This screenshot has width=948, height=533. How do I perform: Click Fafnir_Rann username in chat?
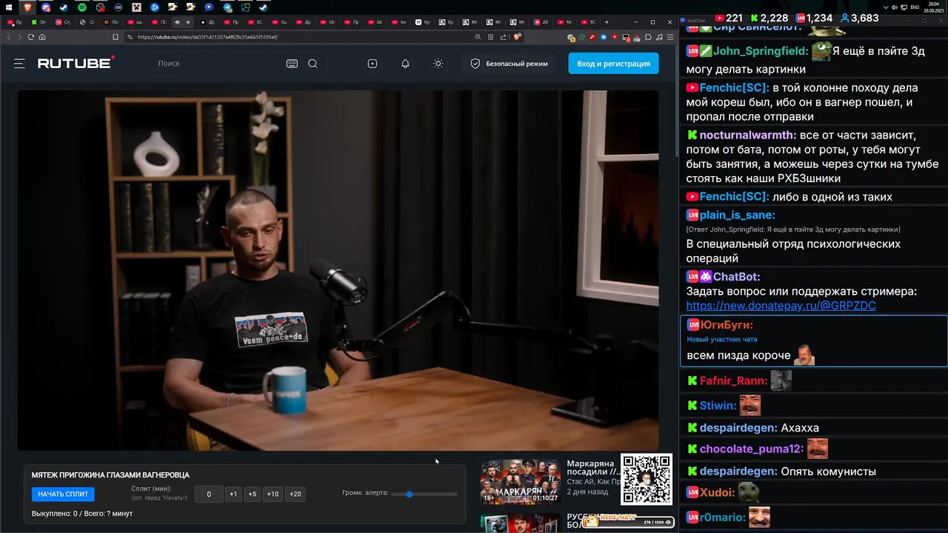(x=733, y=381)
